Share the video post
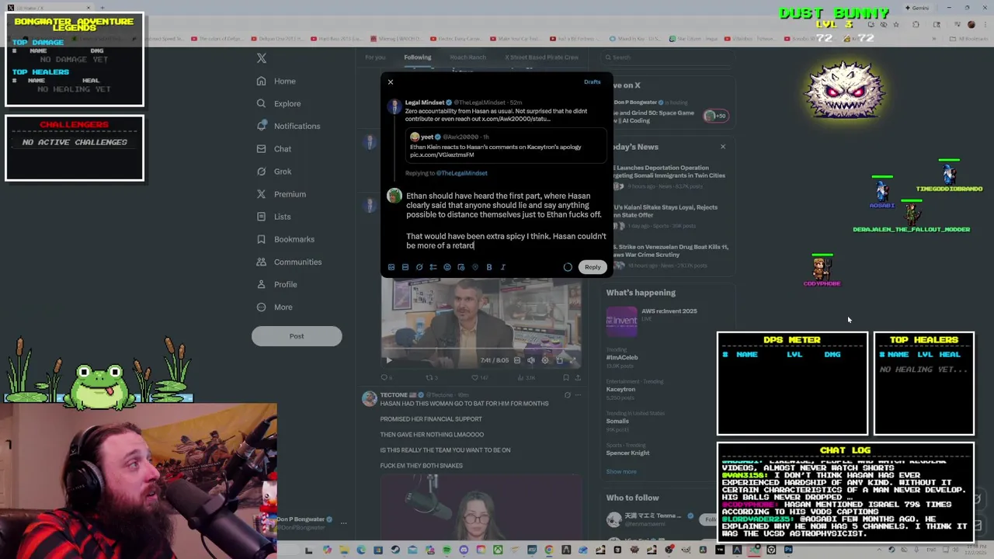The width and height of the screenshot is (994, 559). click(578, 378)
